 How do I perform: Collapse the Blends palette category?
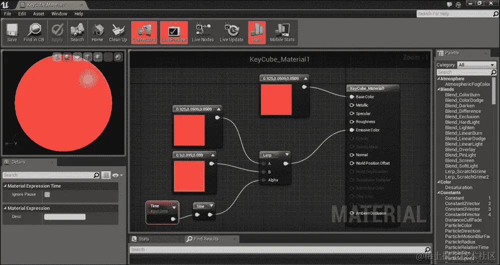pos(439,89)
